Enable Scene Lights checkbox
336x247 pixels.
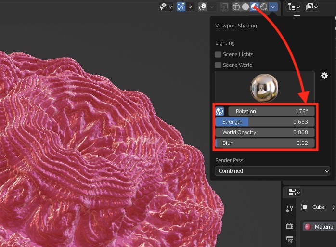218,54
